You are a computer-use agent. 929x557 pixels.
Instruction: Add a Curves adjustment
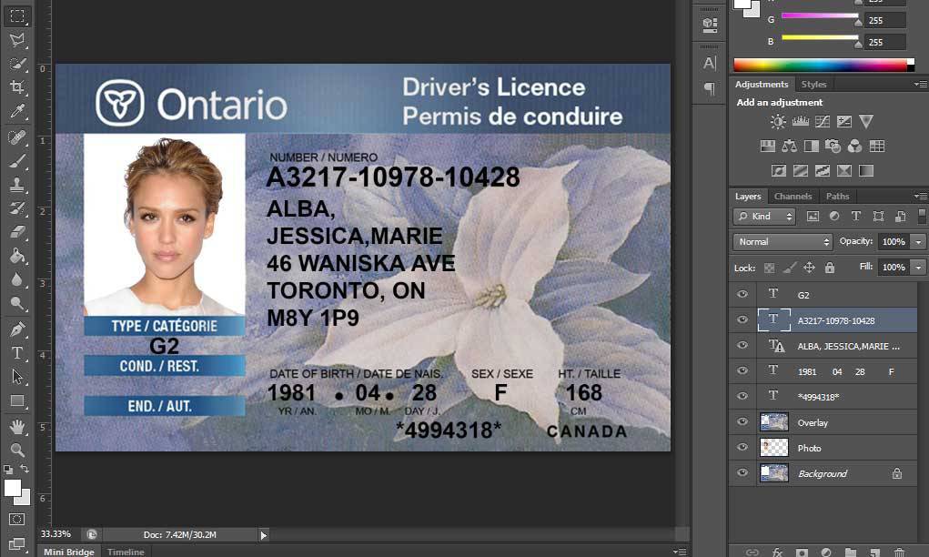[x=823, y=122]
